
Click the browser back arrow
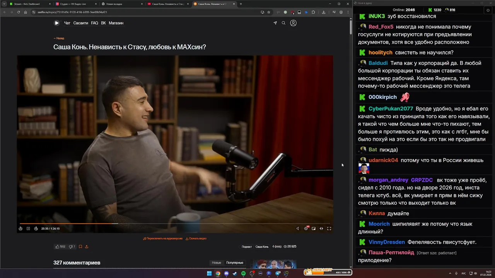click(5, 12)
